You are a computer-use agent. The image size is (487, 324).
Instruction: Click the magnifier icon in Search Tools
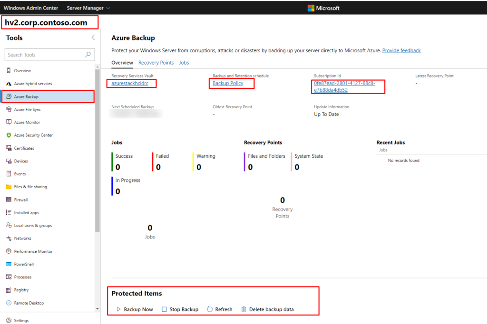[x=88, y=55]
